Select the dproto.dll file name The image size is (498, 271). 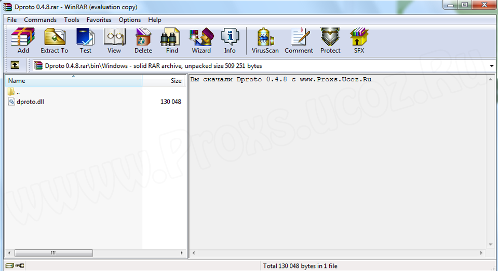click(x=30, y=102)
